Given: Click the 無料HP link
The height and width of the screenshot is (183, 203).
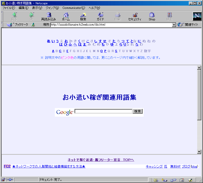Looking at the screenshot, I should click(175, 166).
